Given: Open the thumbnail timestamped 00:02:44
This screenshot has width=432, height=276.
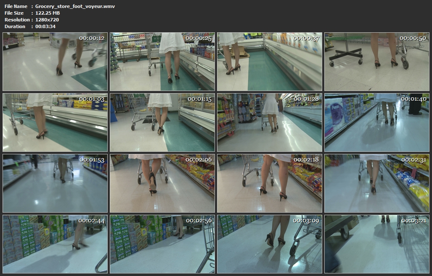Looking at the screenshot, I should [x=55, y=244].
